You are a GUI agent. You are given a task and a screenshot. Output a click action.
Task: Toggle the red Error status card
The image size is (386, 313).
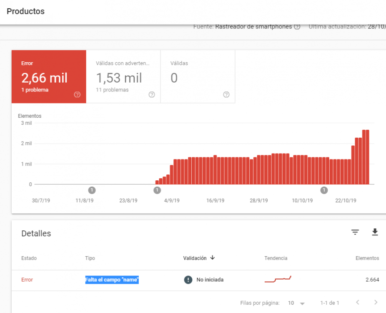(x=49, y=77)
